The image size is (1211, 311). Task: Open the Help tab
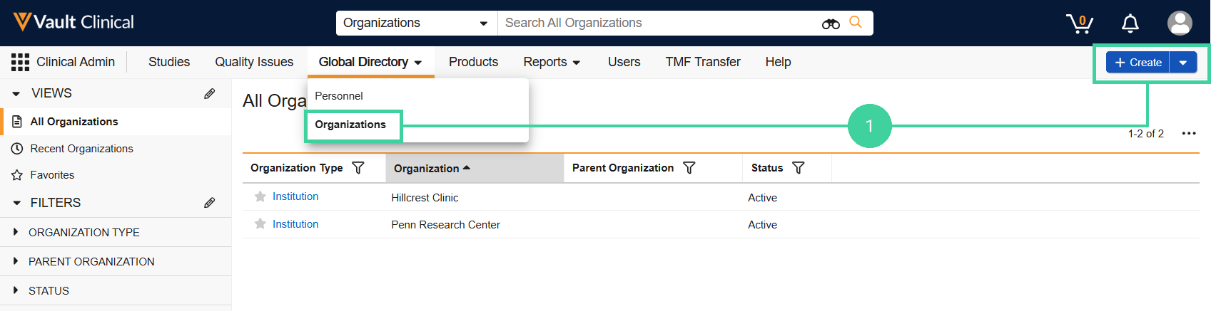(x=778, y=62)
